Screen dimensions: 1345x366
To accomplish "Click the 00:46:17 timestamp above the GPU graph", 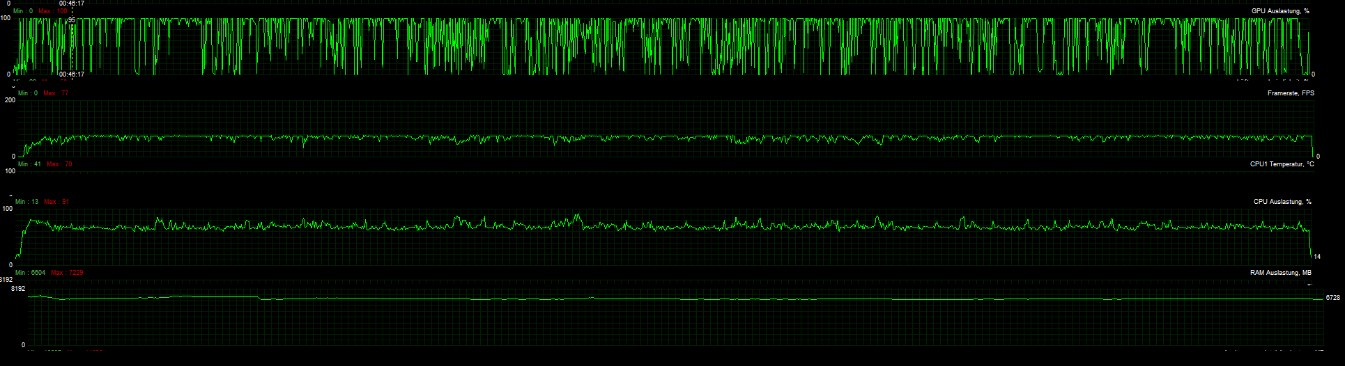I will click(72, 3).
